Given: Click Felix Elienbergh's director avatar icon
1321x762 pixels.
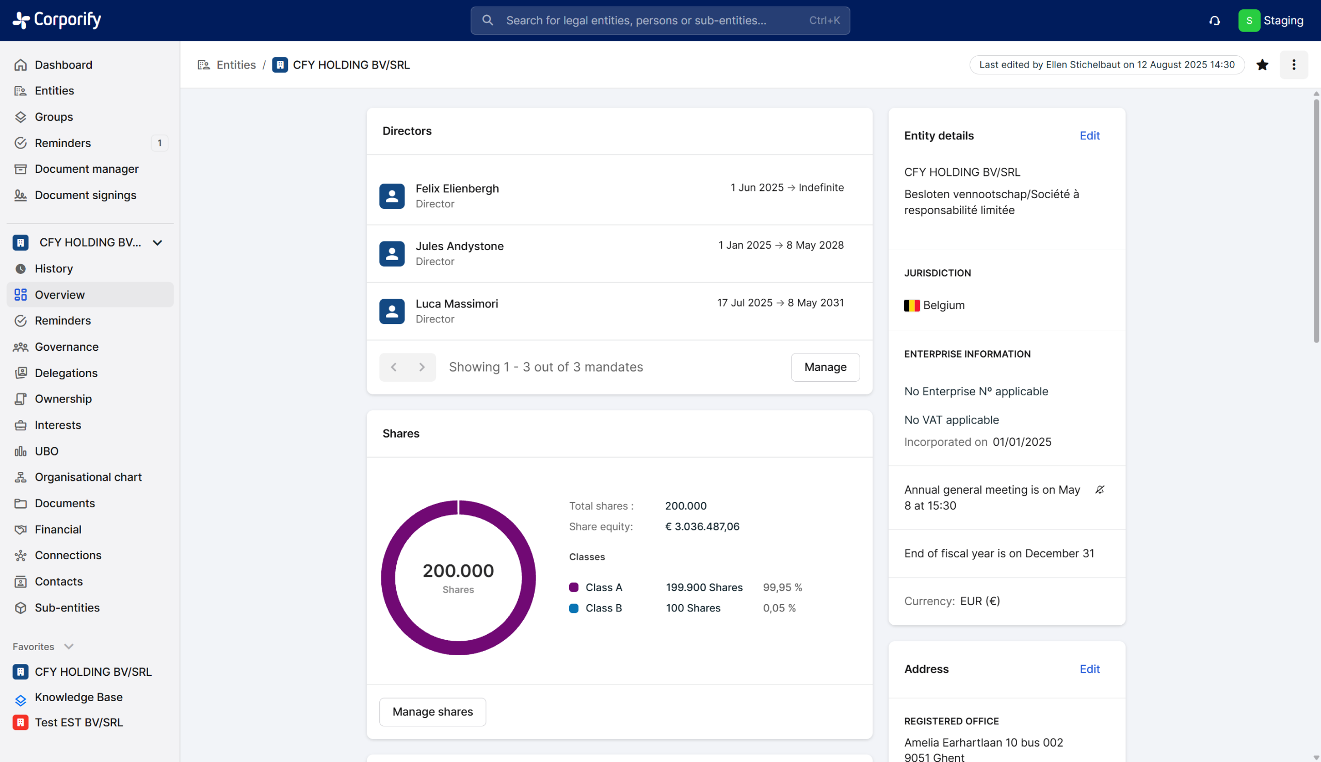Looking at the screenshot, I should pyautogui.click(x=392, y=196).
